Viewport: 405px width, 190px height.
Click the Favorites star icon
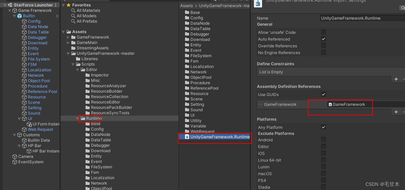[x=69, y=5]
